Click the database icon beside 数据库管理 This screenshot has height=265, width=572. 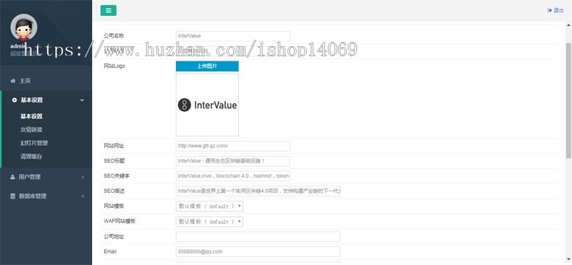(x=13, y=196)
